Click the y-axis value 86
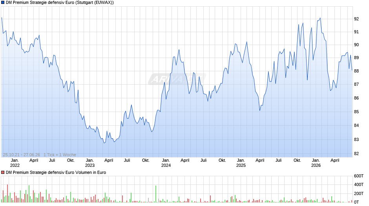The height and width of the screenshot is (206, 369). coord(356,98)
